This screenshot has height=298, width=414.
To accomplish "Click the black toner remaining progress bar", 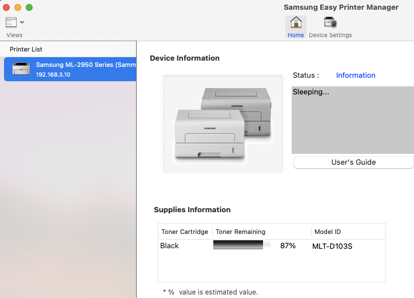I will tap(241, 245).
